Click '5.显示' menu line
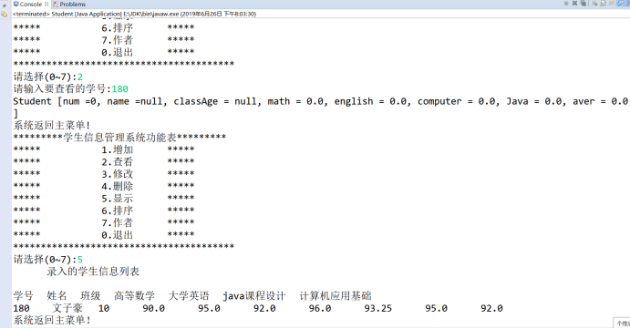Image resolution: width=630 pixels, height=329 pixels. coord(117,199)
